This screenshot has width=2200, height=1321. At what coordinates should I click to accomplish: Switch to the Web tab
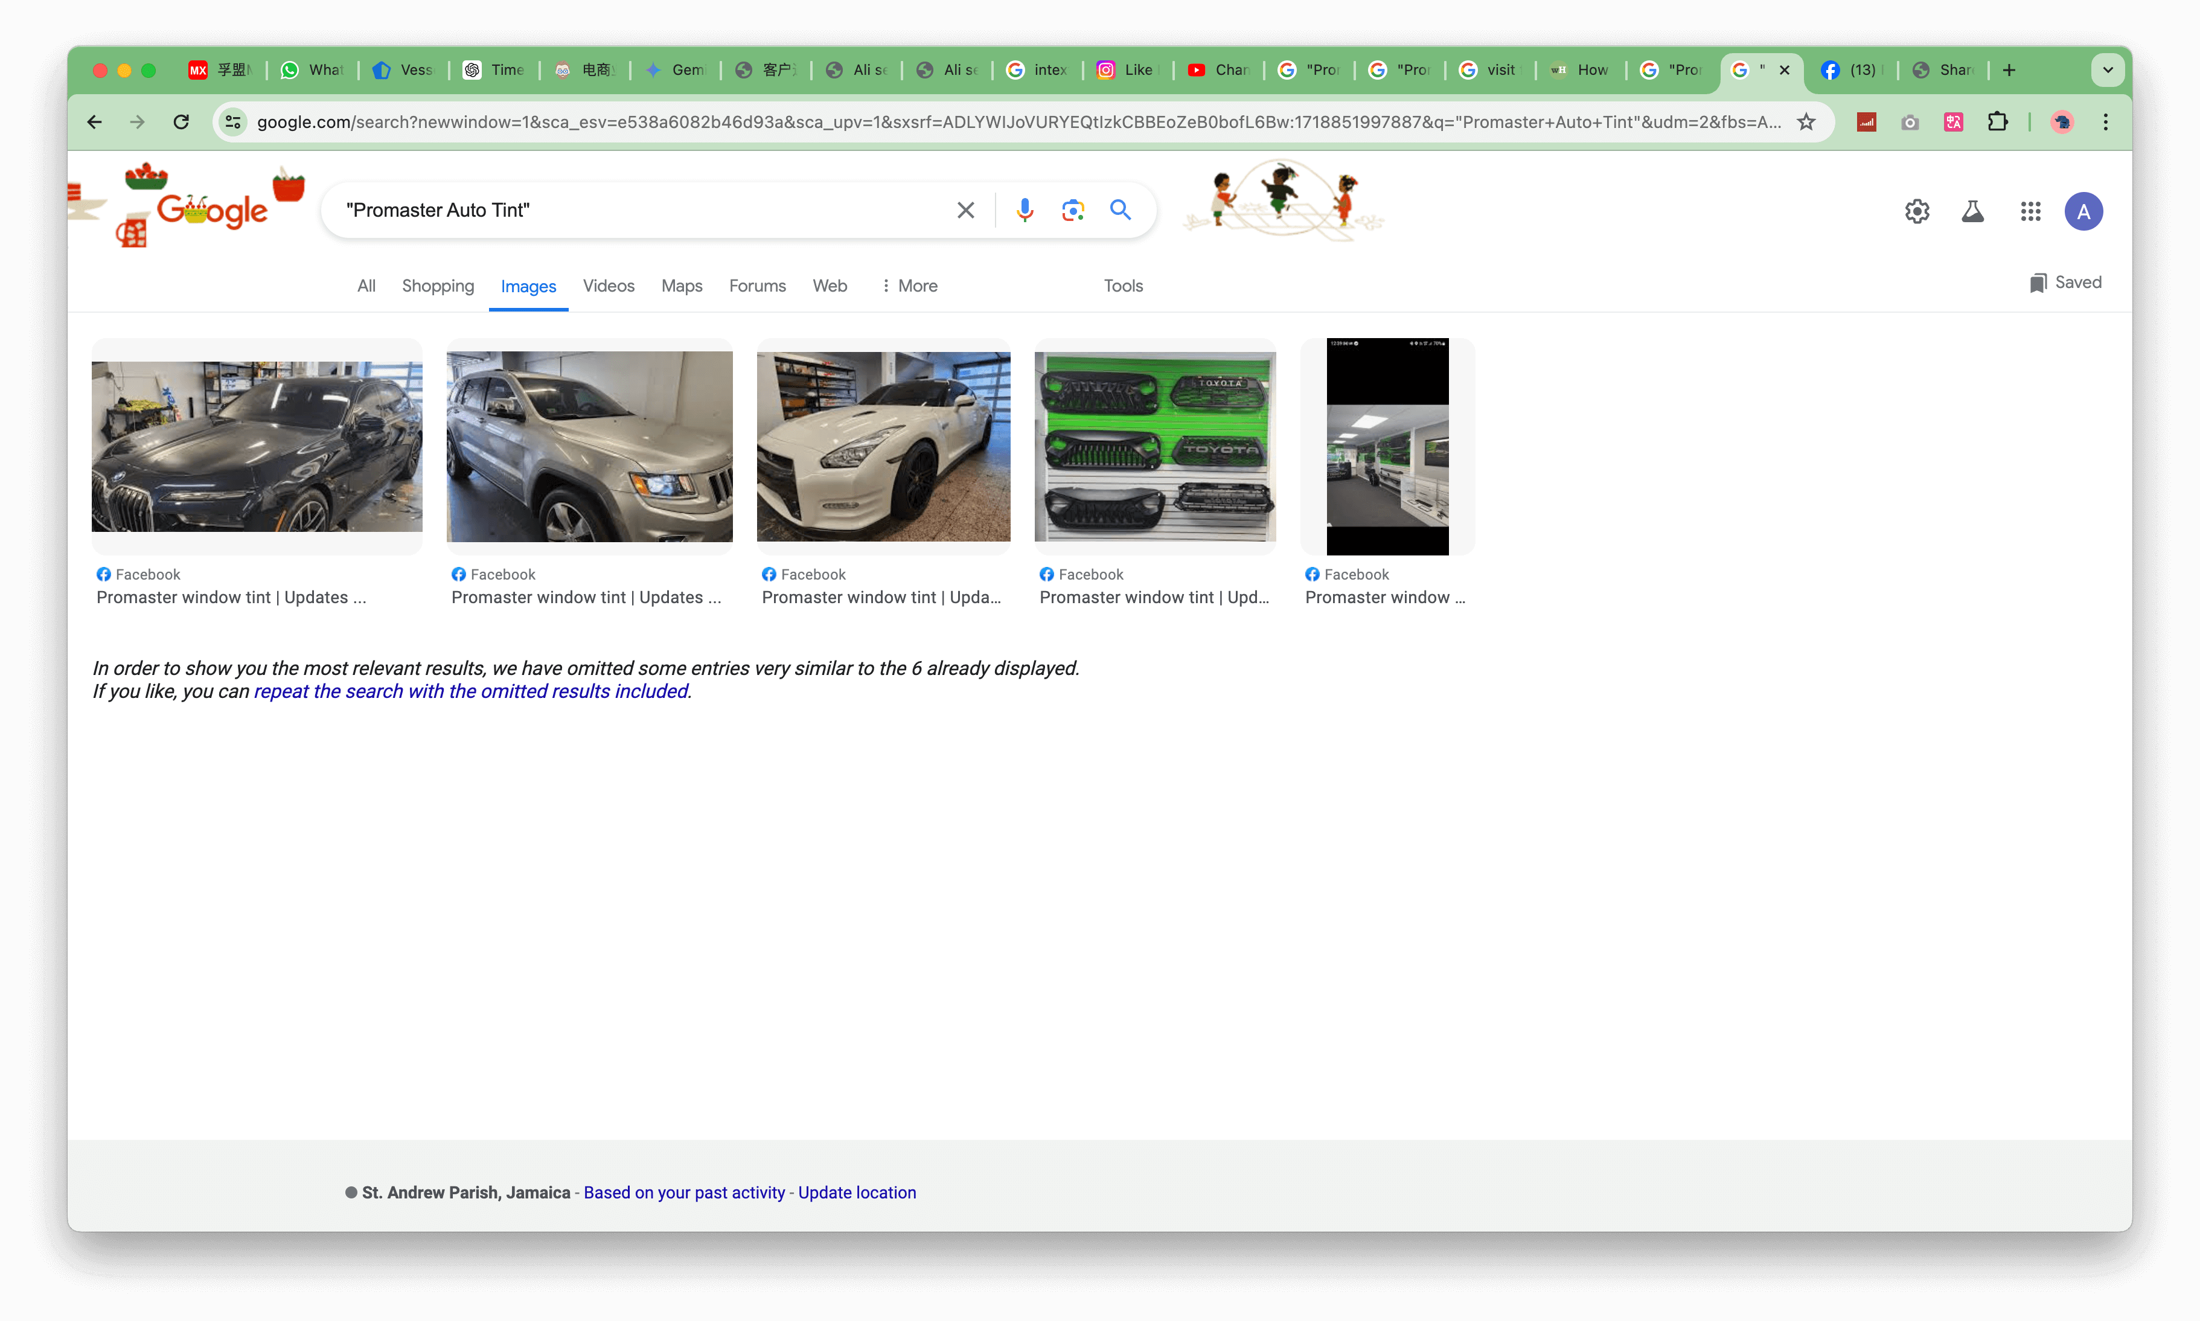[x=830, y=286]
